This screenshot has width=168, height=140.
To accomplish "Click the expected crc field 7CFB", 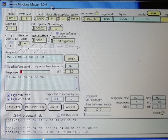I will point(57,99).
